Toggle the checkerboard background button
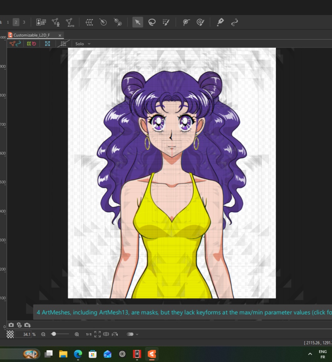 [x=10, y=334]
